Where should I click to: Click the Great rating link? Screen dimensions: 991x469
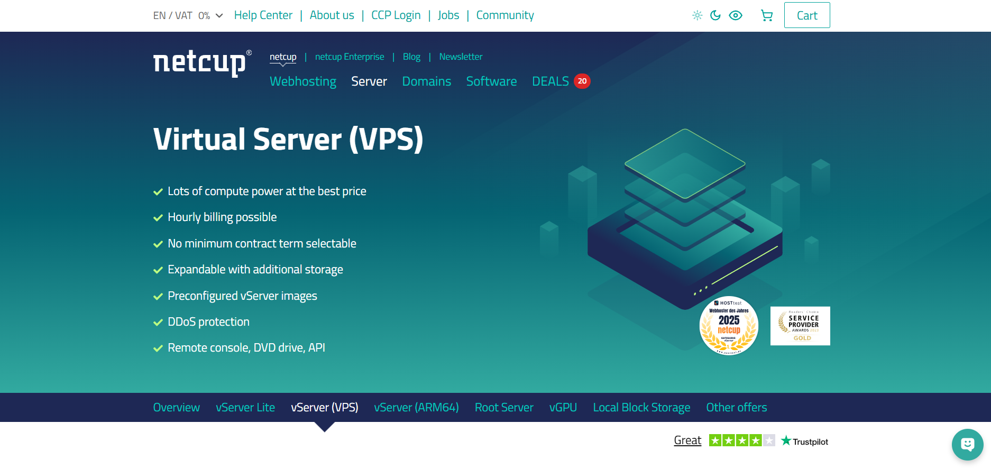(687, 440)
